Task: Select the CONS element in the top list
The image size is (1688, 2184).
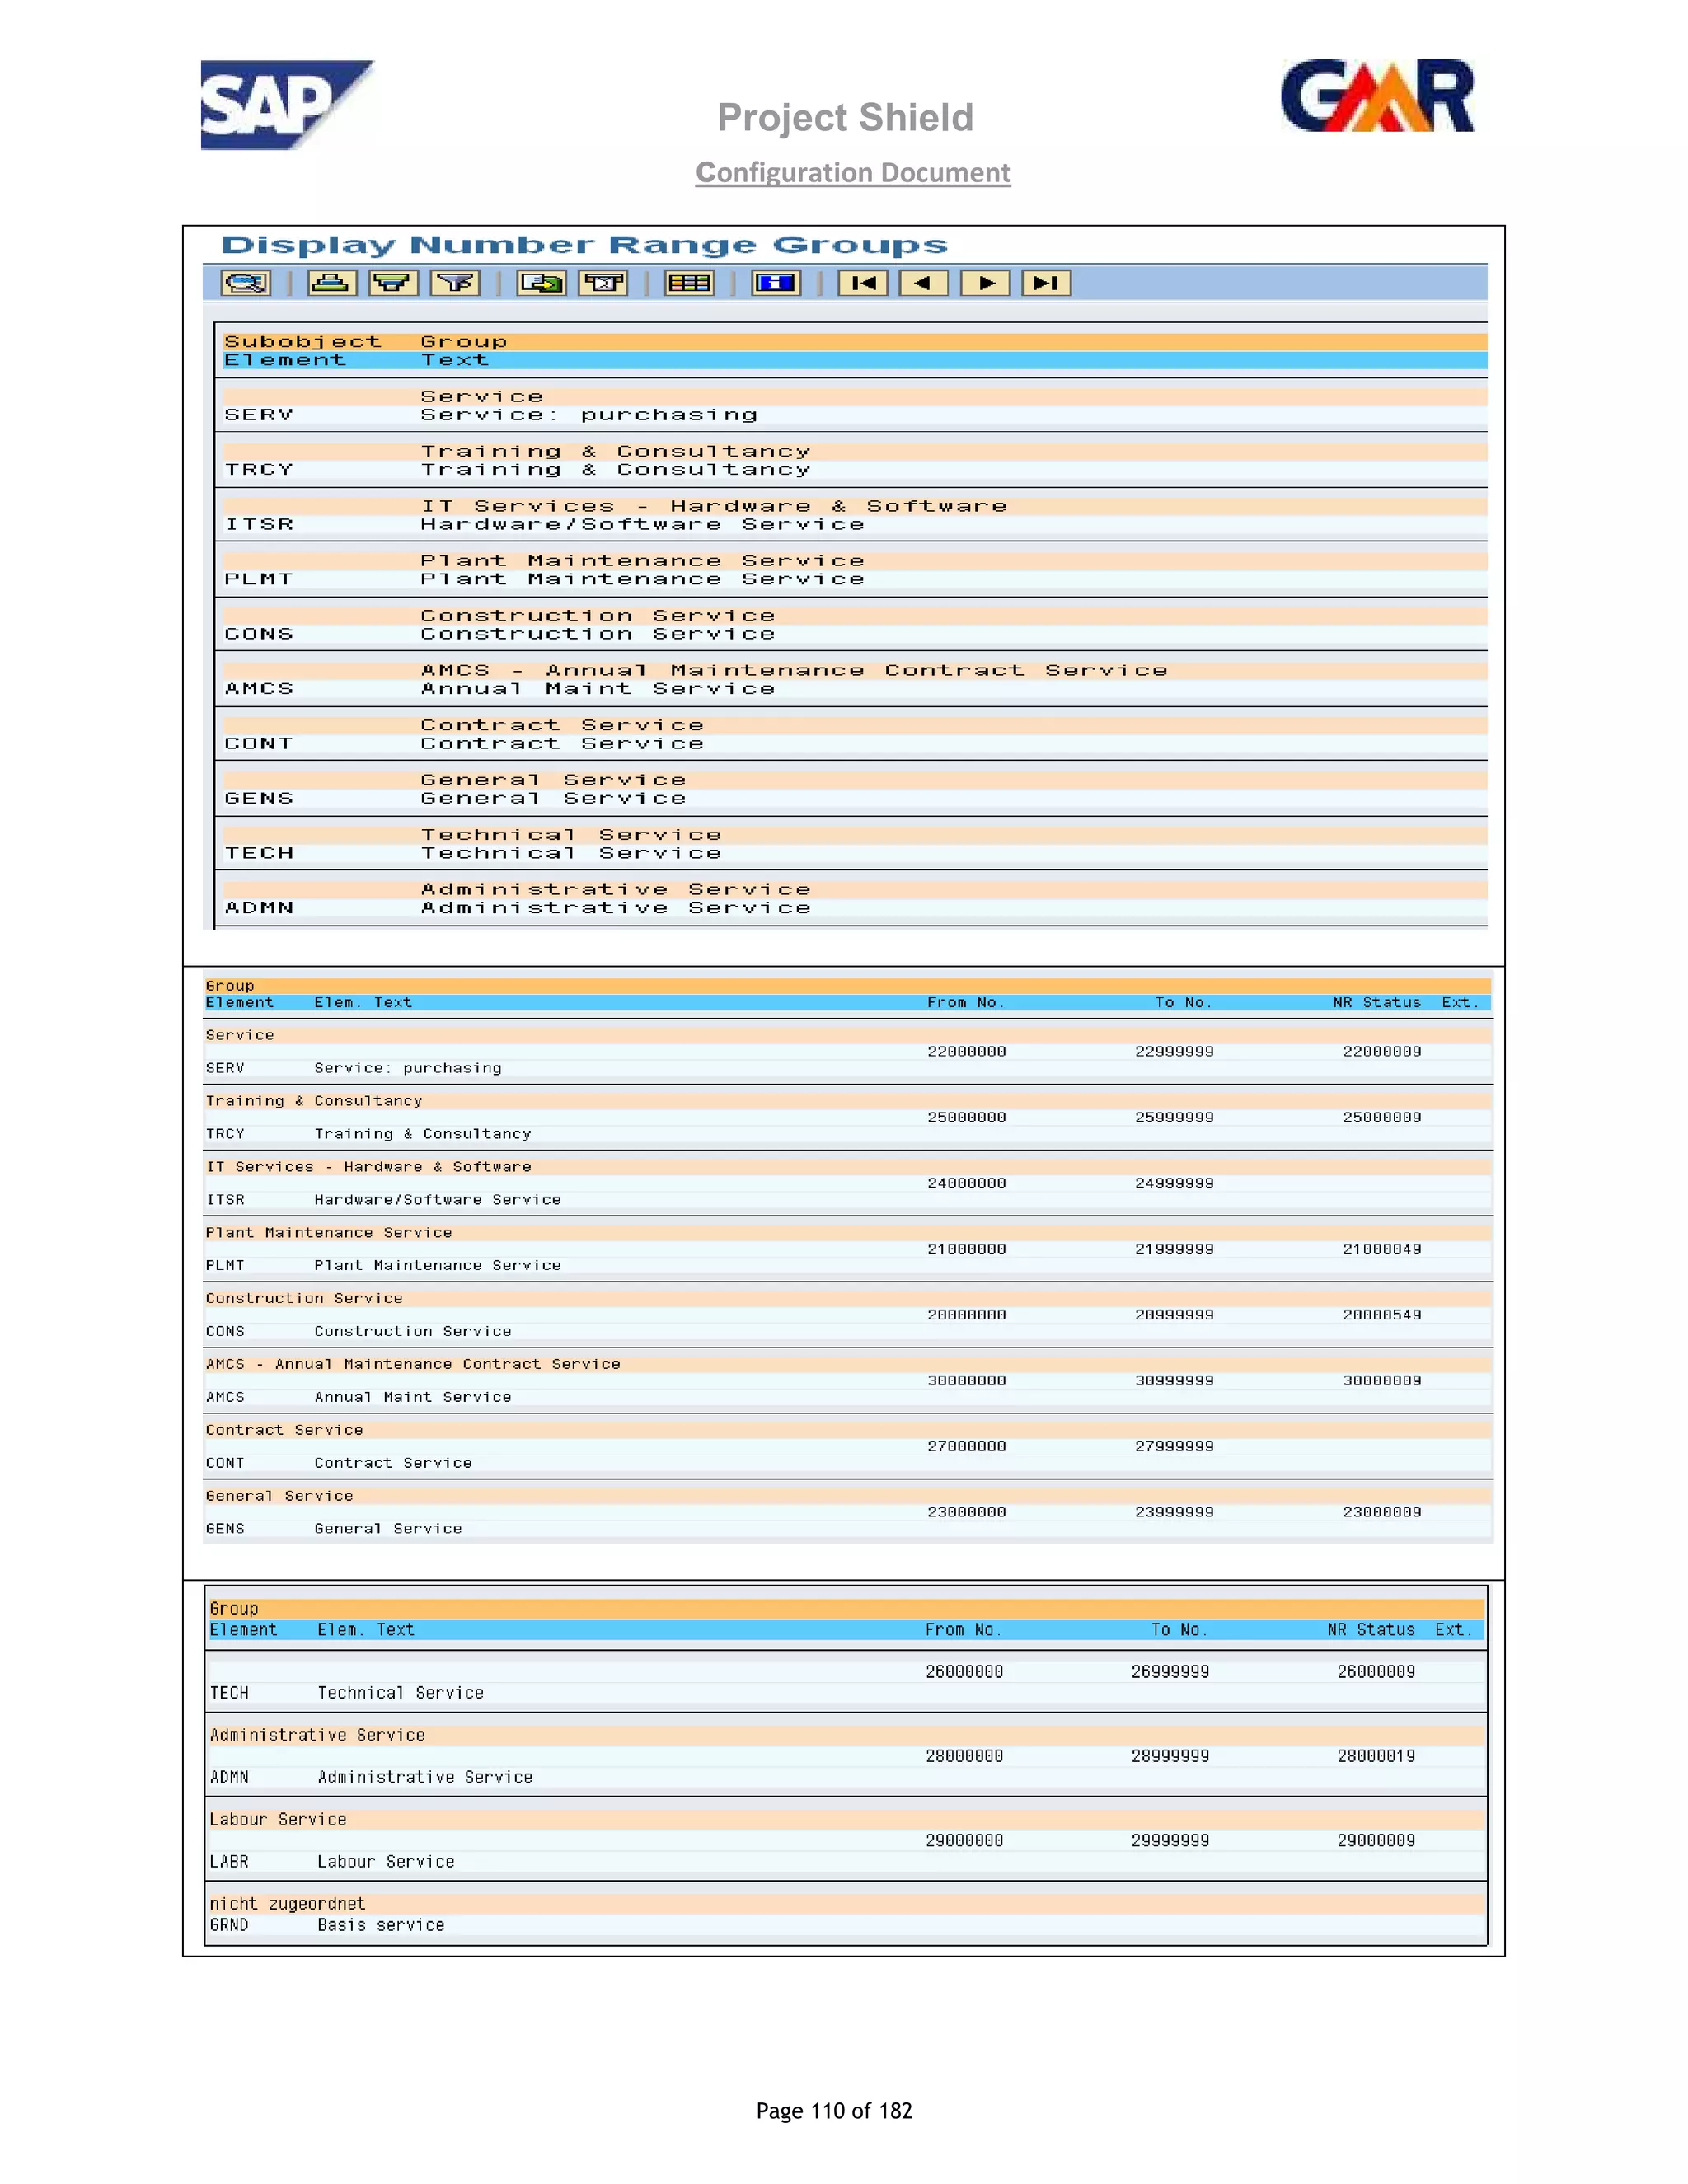Action: coord(259,634)
